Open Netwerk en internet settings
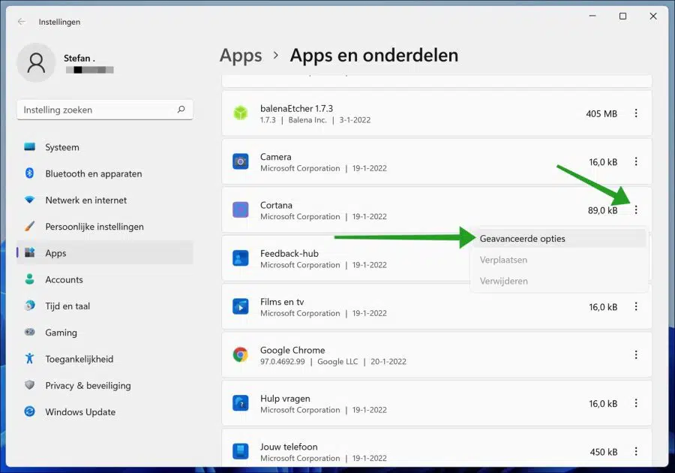Screen dimensions: 675x473 pyautogui.click(x=105, y=200)
